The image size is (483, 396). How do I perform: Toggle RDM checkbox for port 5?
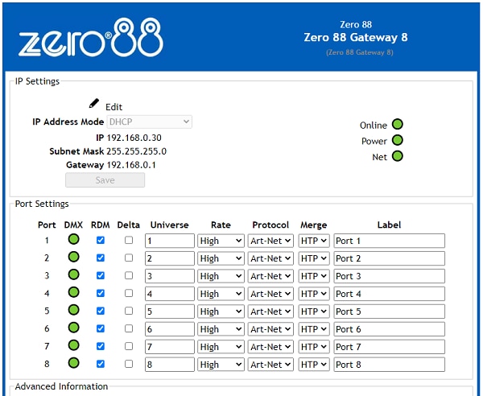tap(101, 311)
